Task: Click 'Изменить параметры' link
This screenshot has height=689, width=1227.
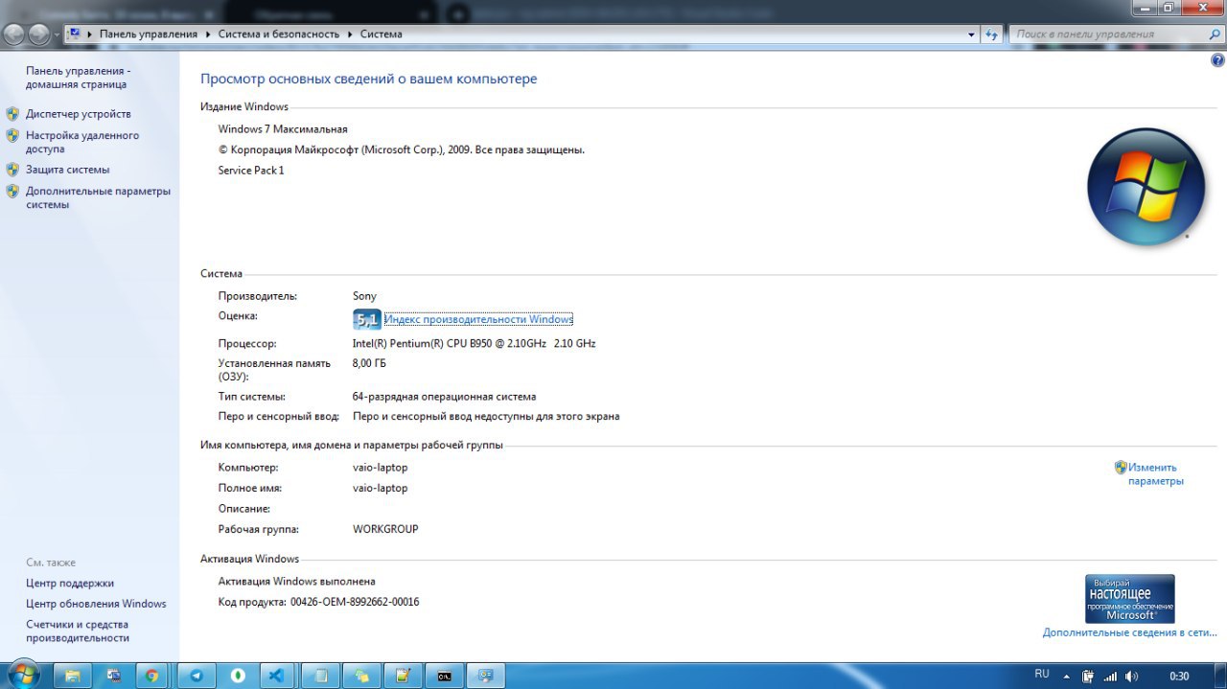Action: point(1156,474)
